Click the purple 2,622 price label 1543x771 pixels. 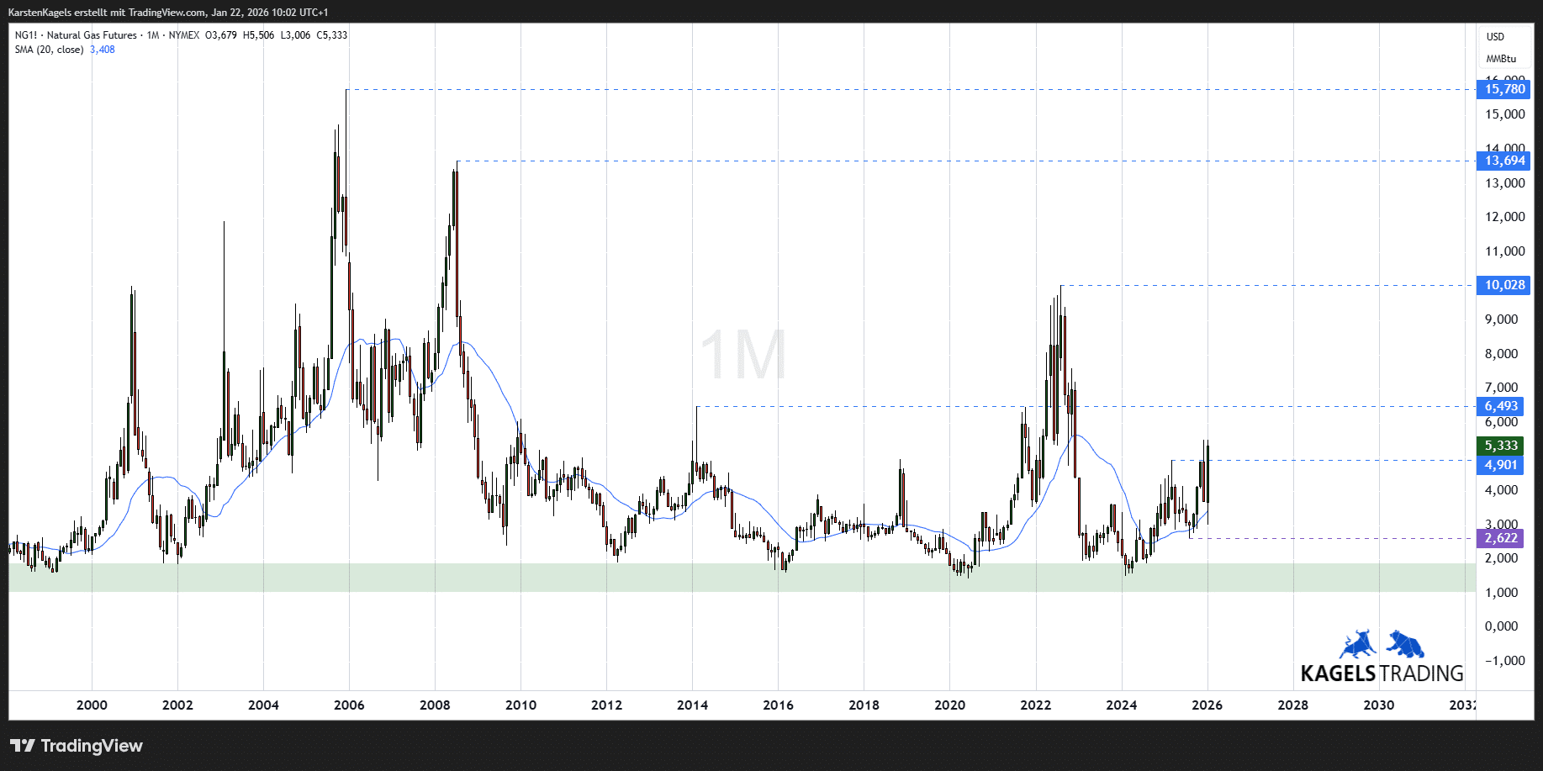click(x=1500, y=538)
